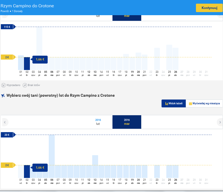Viewport: 223px width, 192px height.
Task: Click the bar chart icon in Widok tabeli
Action: (167, 103)
